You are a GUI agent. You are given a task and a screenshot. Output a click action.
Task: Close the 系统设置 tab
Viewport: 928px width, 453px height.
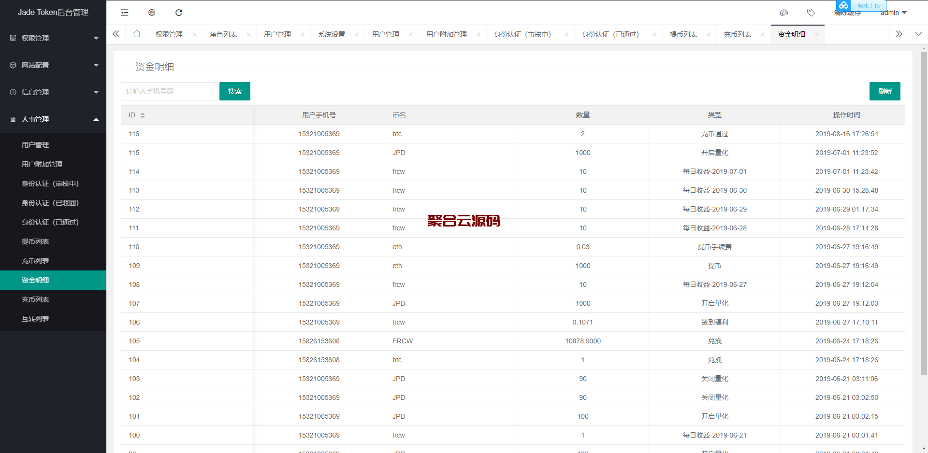(357, 34)
